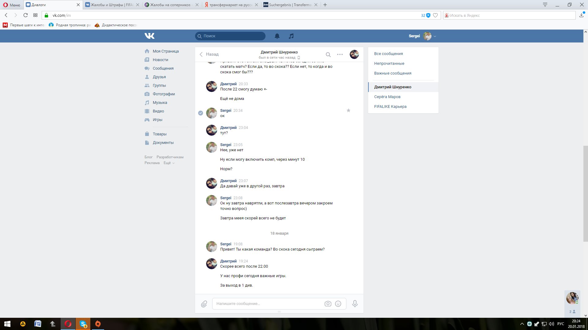This screenshot has width=588, height=330.
Task: Open Родная тропинка bookmark
Action: coord(70,25)
